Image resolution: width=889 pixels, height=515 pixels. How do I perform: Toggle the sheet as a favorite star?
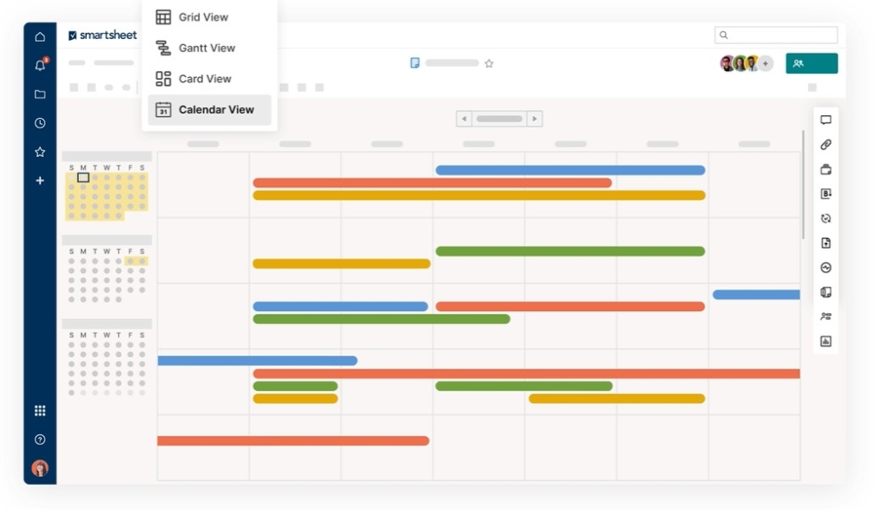click(x=490, y=62)
